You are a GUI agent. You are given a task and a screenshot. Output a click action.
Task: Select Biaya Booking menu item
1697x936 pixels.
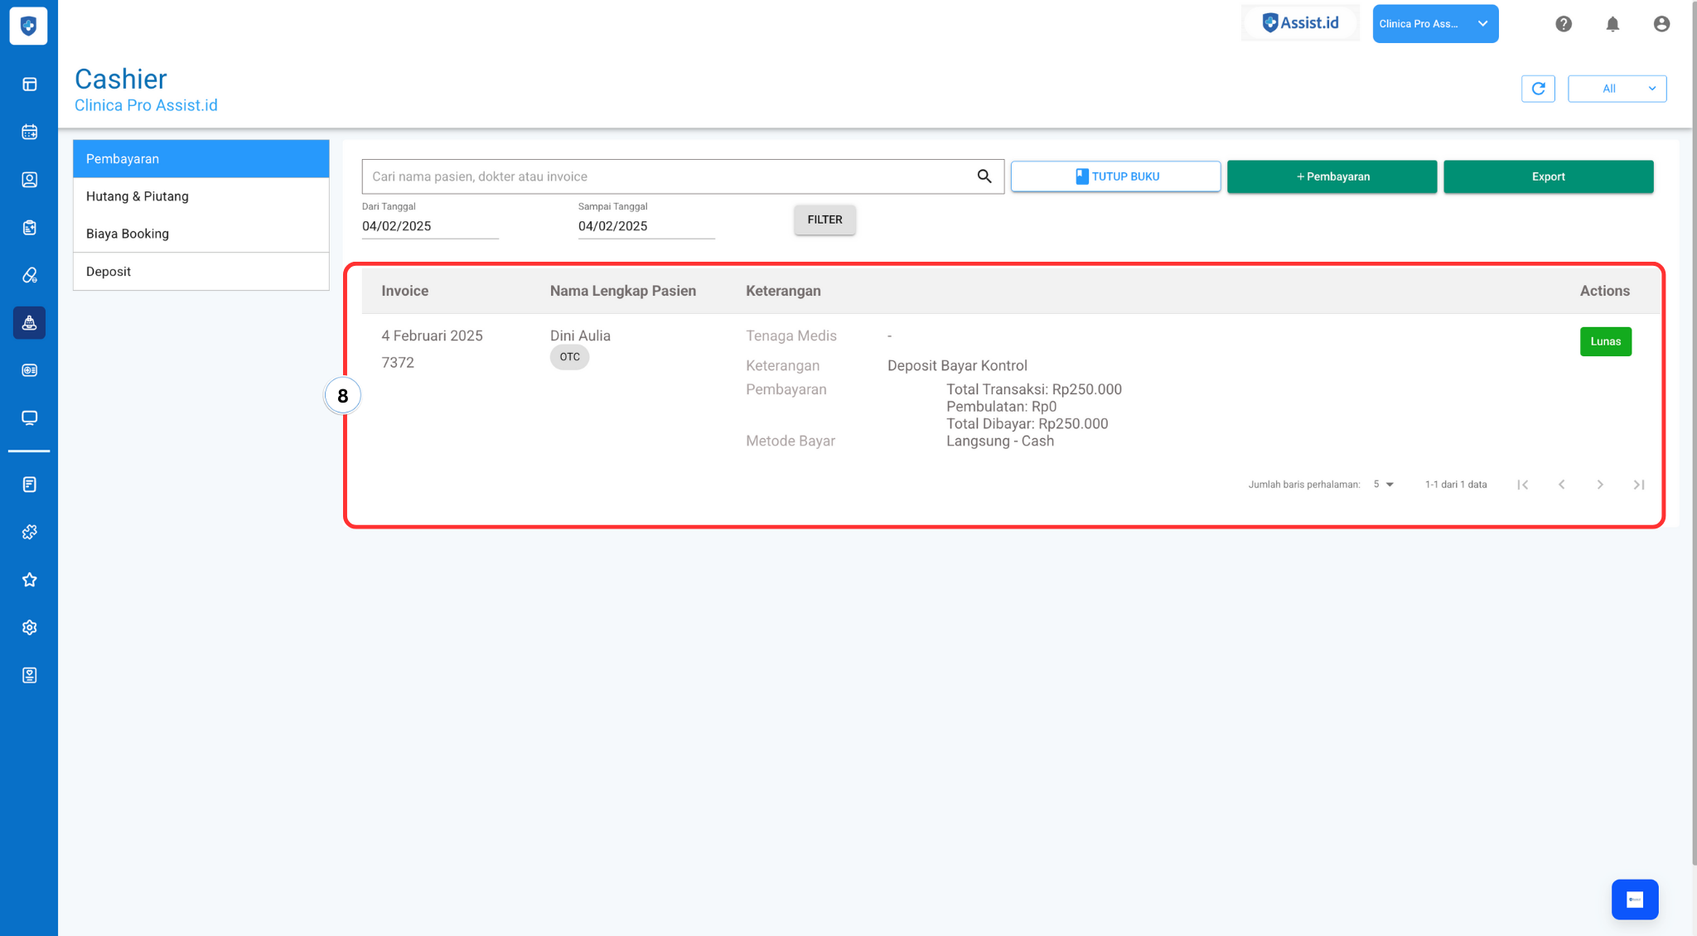(x=128, y=234)
